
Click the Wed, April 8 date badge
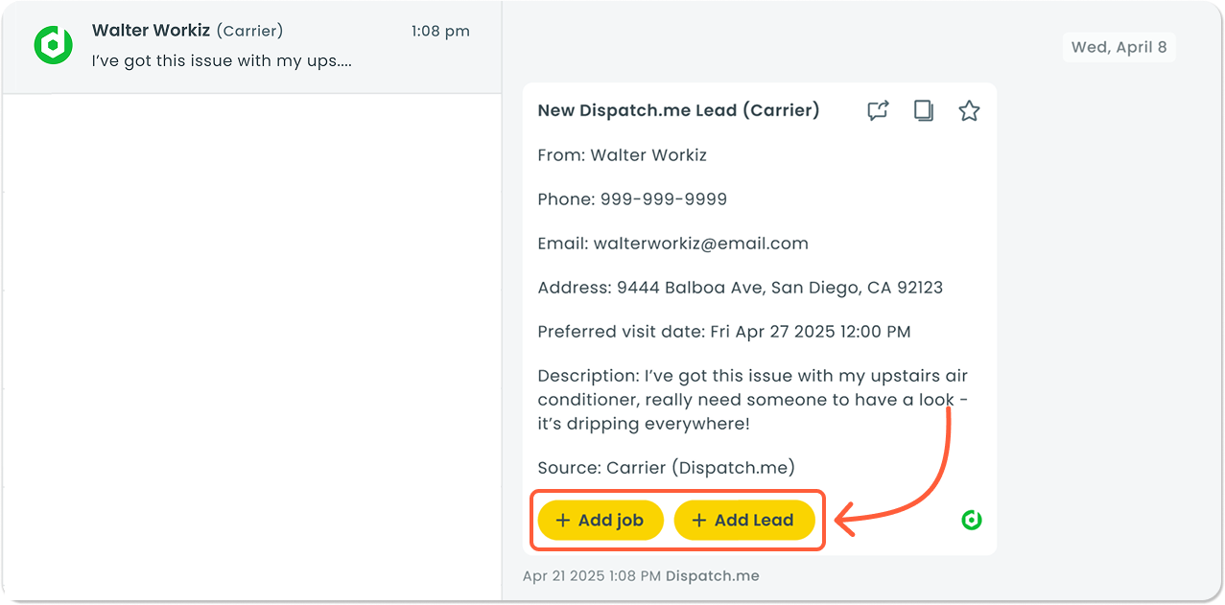(x=1119, y=47)
